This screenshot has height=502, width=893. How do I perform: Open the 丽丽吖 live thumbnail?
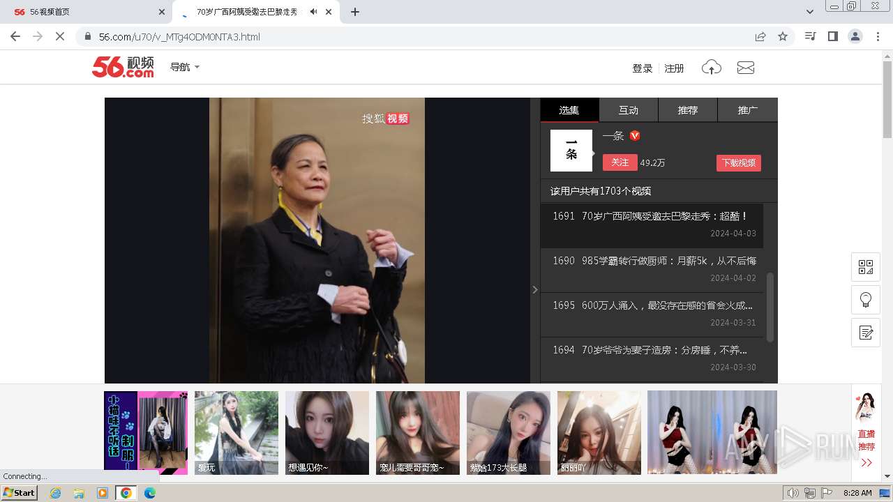[x=599, y=433]
